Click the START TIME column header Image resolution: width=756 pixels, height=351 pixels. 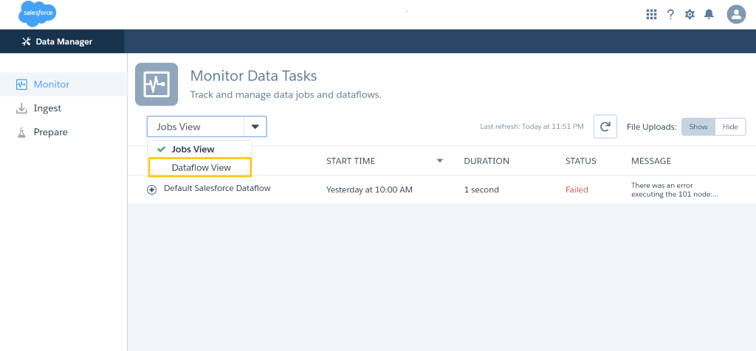point(351,161)
